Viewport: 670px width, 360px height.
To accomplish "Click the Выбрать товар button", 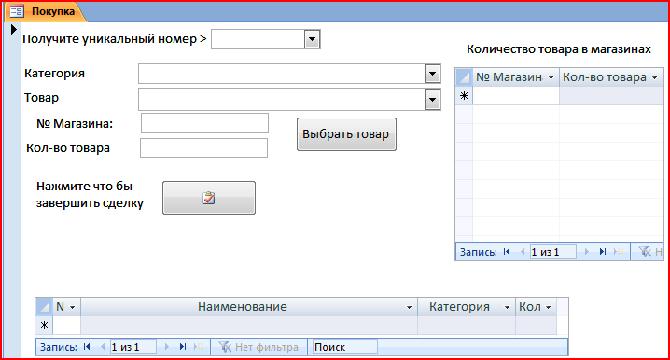I will coord(346,134).
